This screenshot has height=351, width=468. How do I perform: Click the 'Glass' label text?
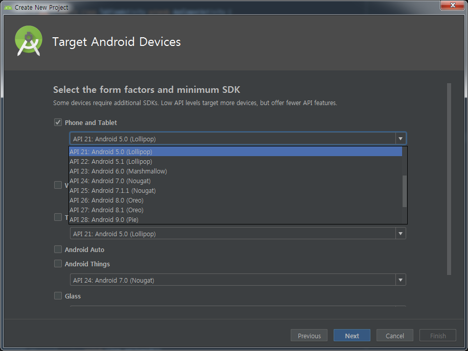pos(73,296)
